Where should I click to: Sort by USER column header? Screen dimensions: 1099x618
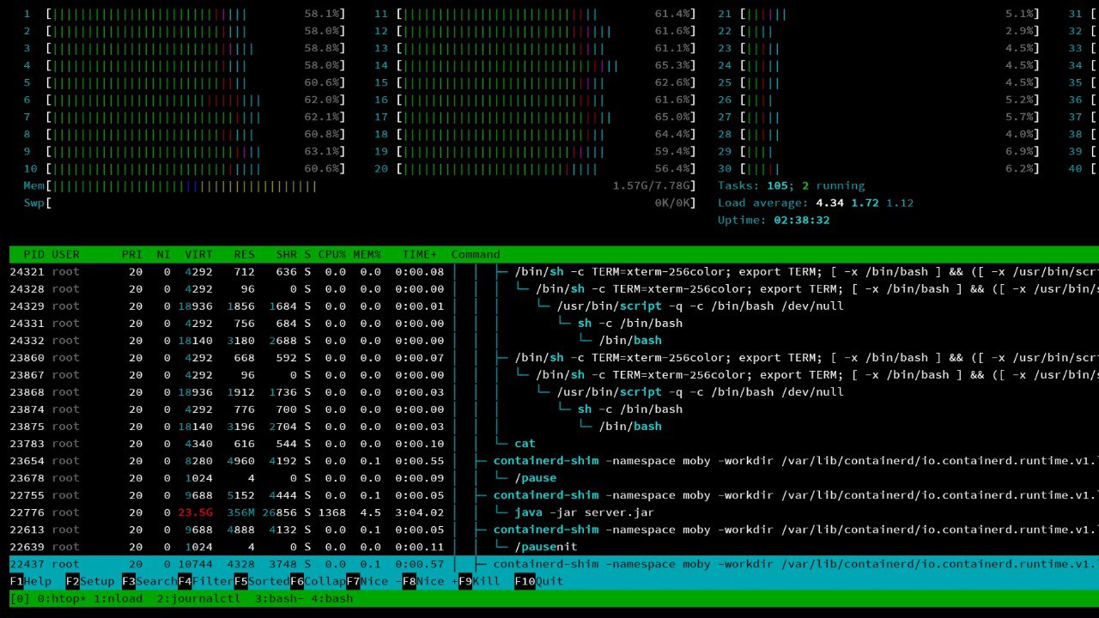pyautogui.click(x=65, y=255)
